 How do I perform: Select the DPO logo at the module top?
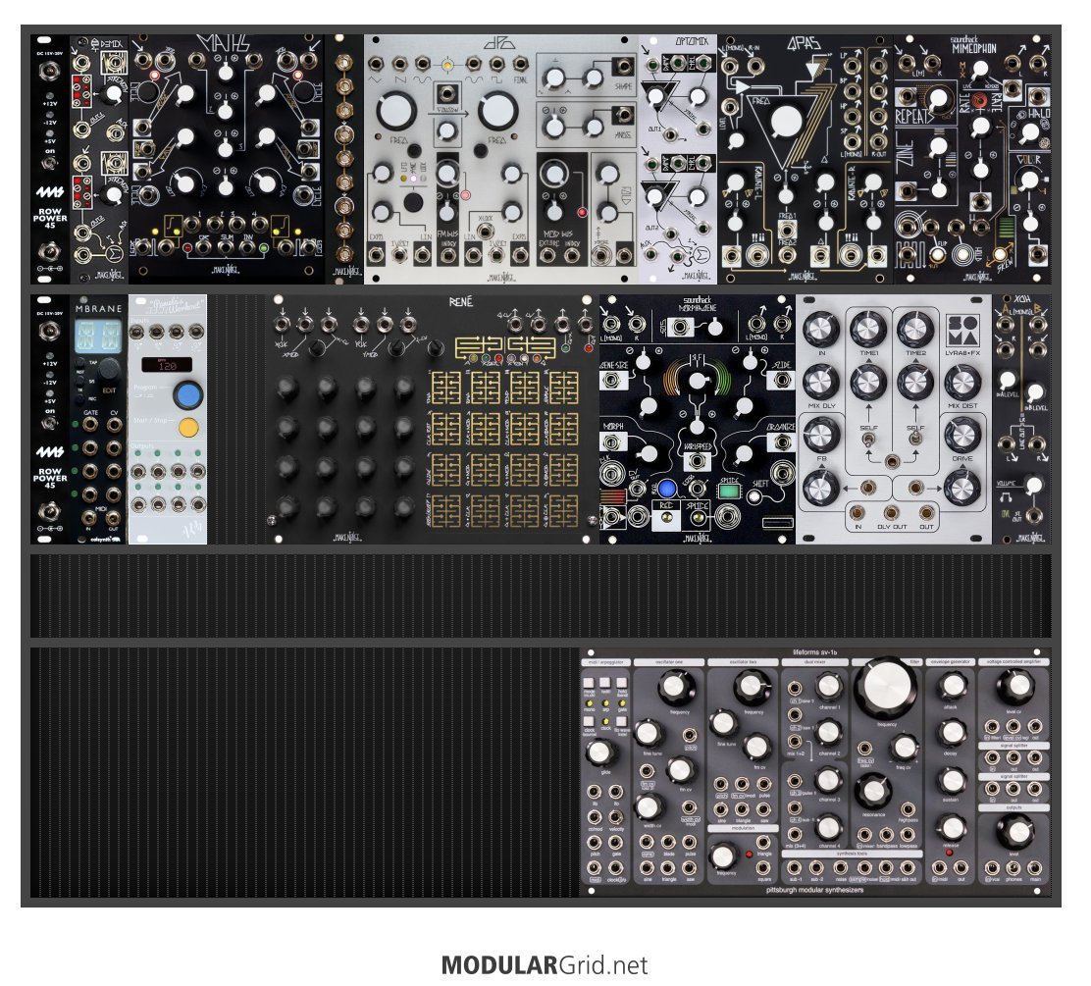(x=499, y=42)
